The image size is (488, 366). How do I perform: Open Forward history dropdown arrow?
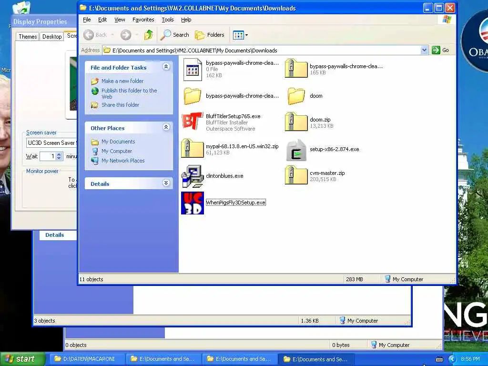[137, 35]
